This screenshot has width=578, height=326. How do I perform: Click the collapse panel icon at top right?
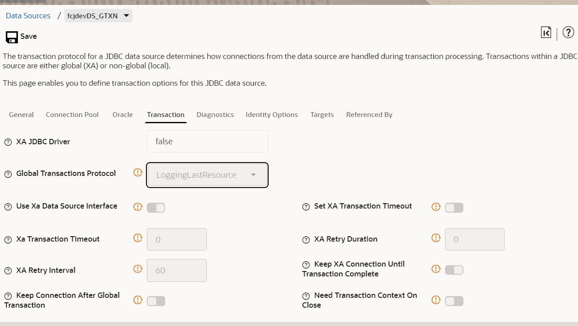coord(546,33)
